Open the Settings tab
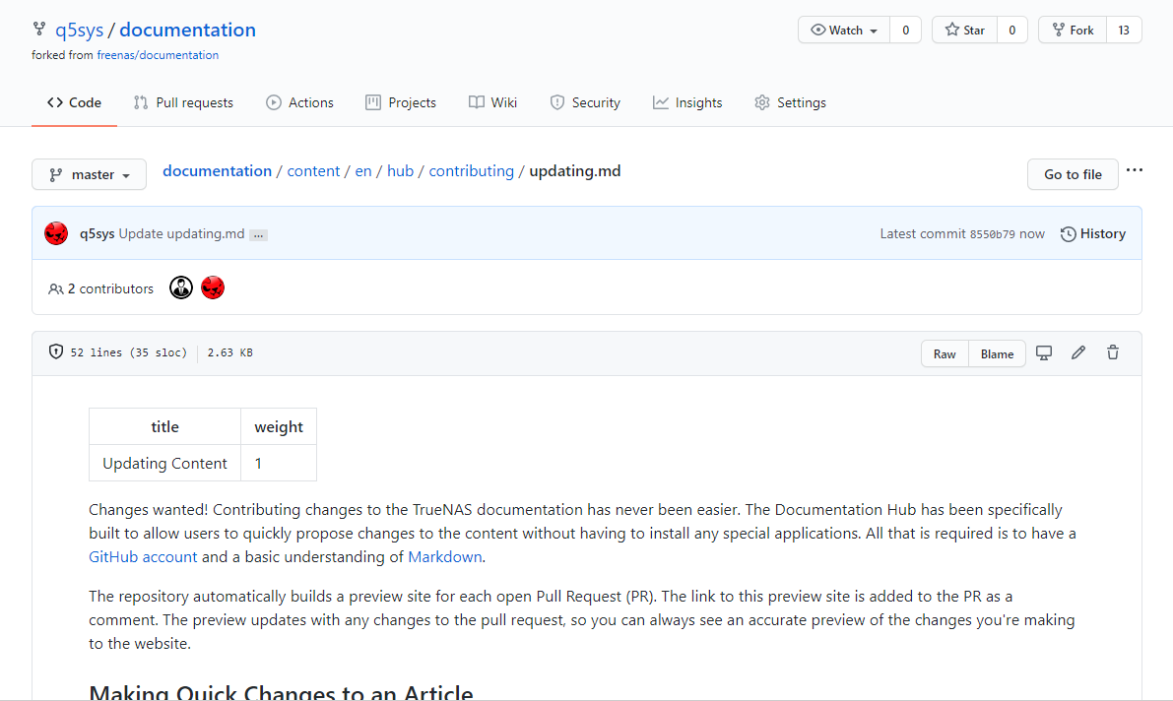Image resolution: width=1173 pixels, height=701 pixels. (x=790, y=102)
